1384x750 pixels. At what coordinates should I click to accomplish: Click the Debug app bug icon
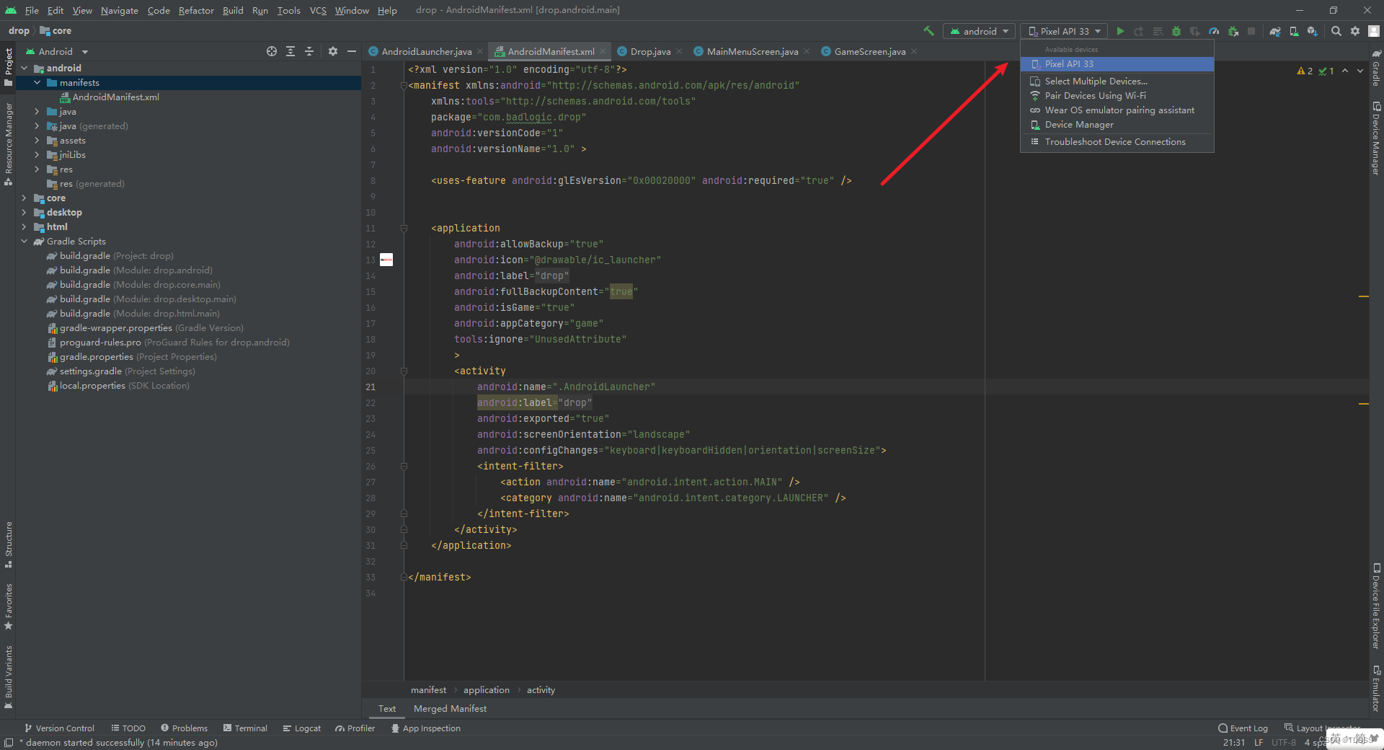pos(1176,31)
